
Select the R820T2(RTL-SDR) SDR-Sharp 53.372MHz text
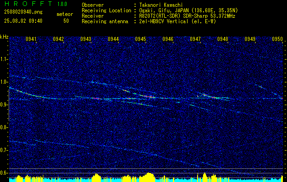[x=186, y=16]
